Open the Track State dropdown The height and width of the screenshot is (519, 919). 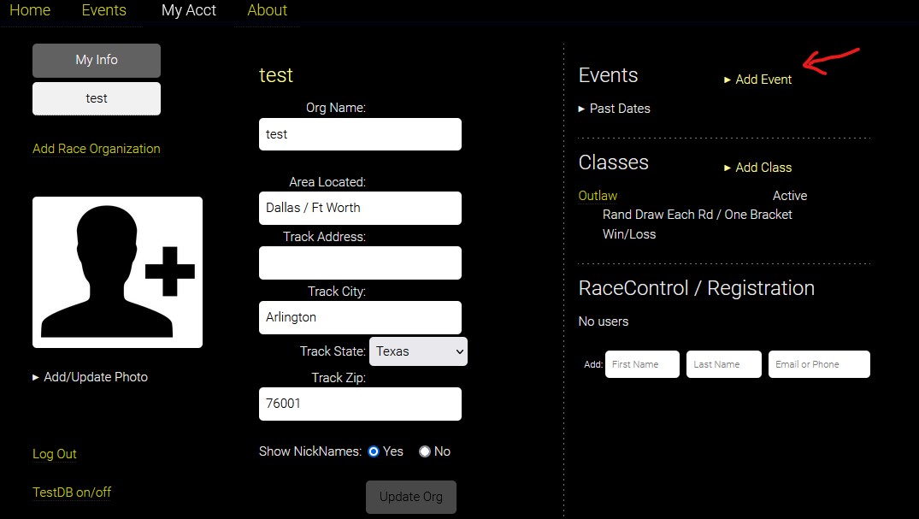[x=418, y=351]
